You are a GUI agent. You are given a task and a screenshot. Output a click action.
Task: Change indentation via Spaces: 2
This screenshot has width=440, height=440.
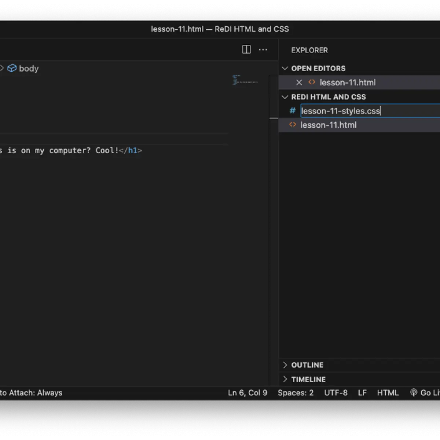coord(296,393)
